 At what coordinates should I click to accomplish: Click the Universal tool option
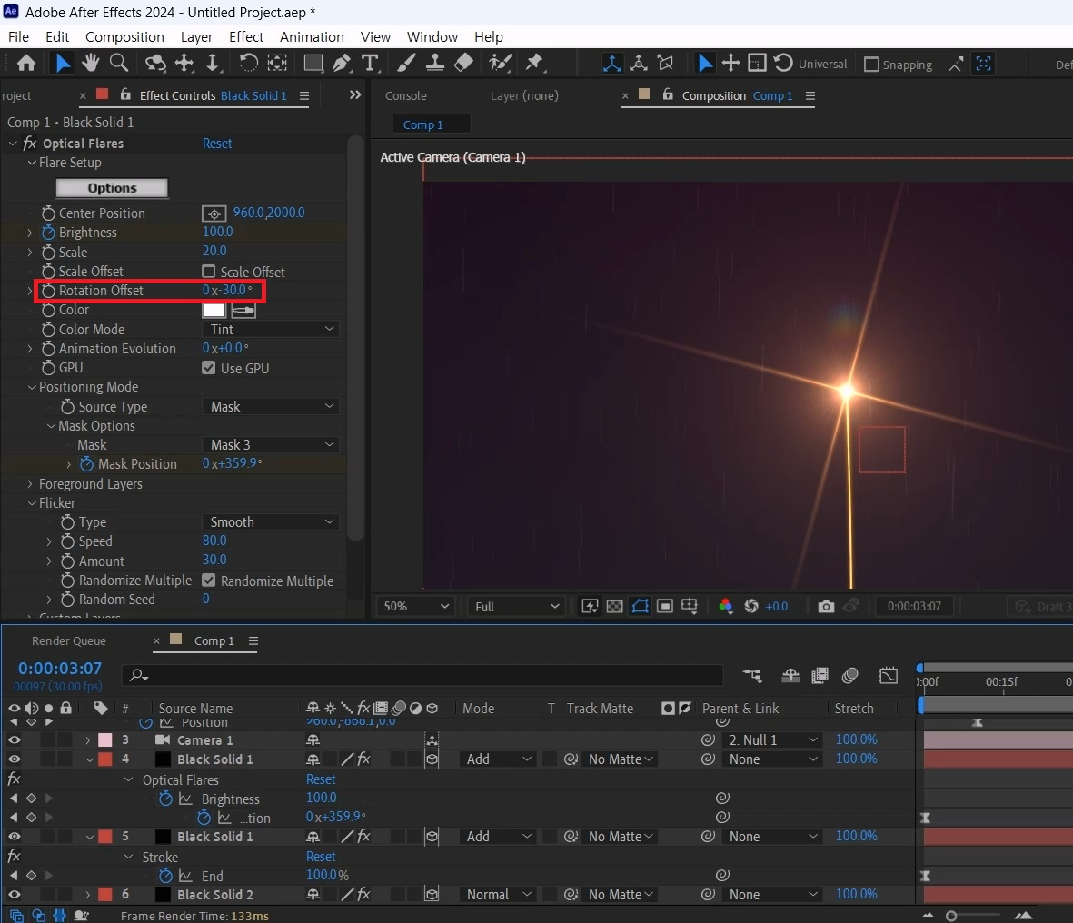pyautogui.click(x=822, y=65)
